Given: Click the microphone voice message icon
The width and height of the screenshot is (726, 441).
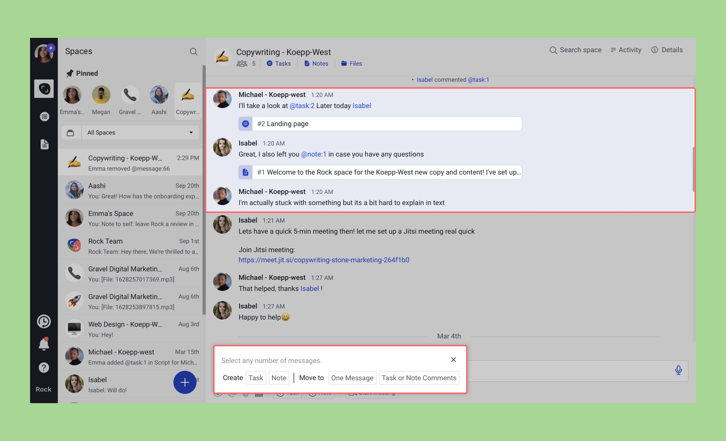Looking at the screenshot, I should 678,370.
